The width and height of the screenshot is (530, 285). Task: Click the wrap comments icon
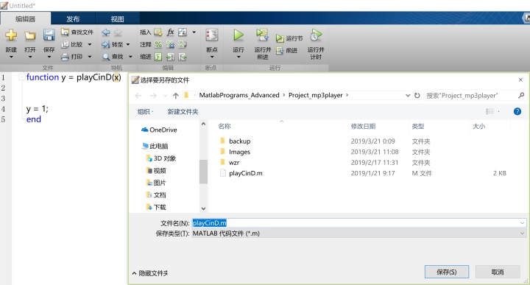pos(183,44)
